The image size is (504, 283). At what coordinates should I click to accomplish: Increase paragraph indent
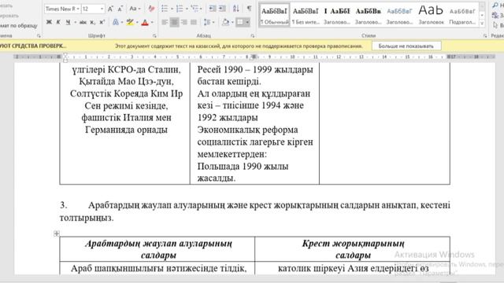tap(222, 9)
